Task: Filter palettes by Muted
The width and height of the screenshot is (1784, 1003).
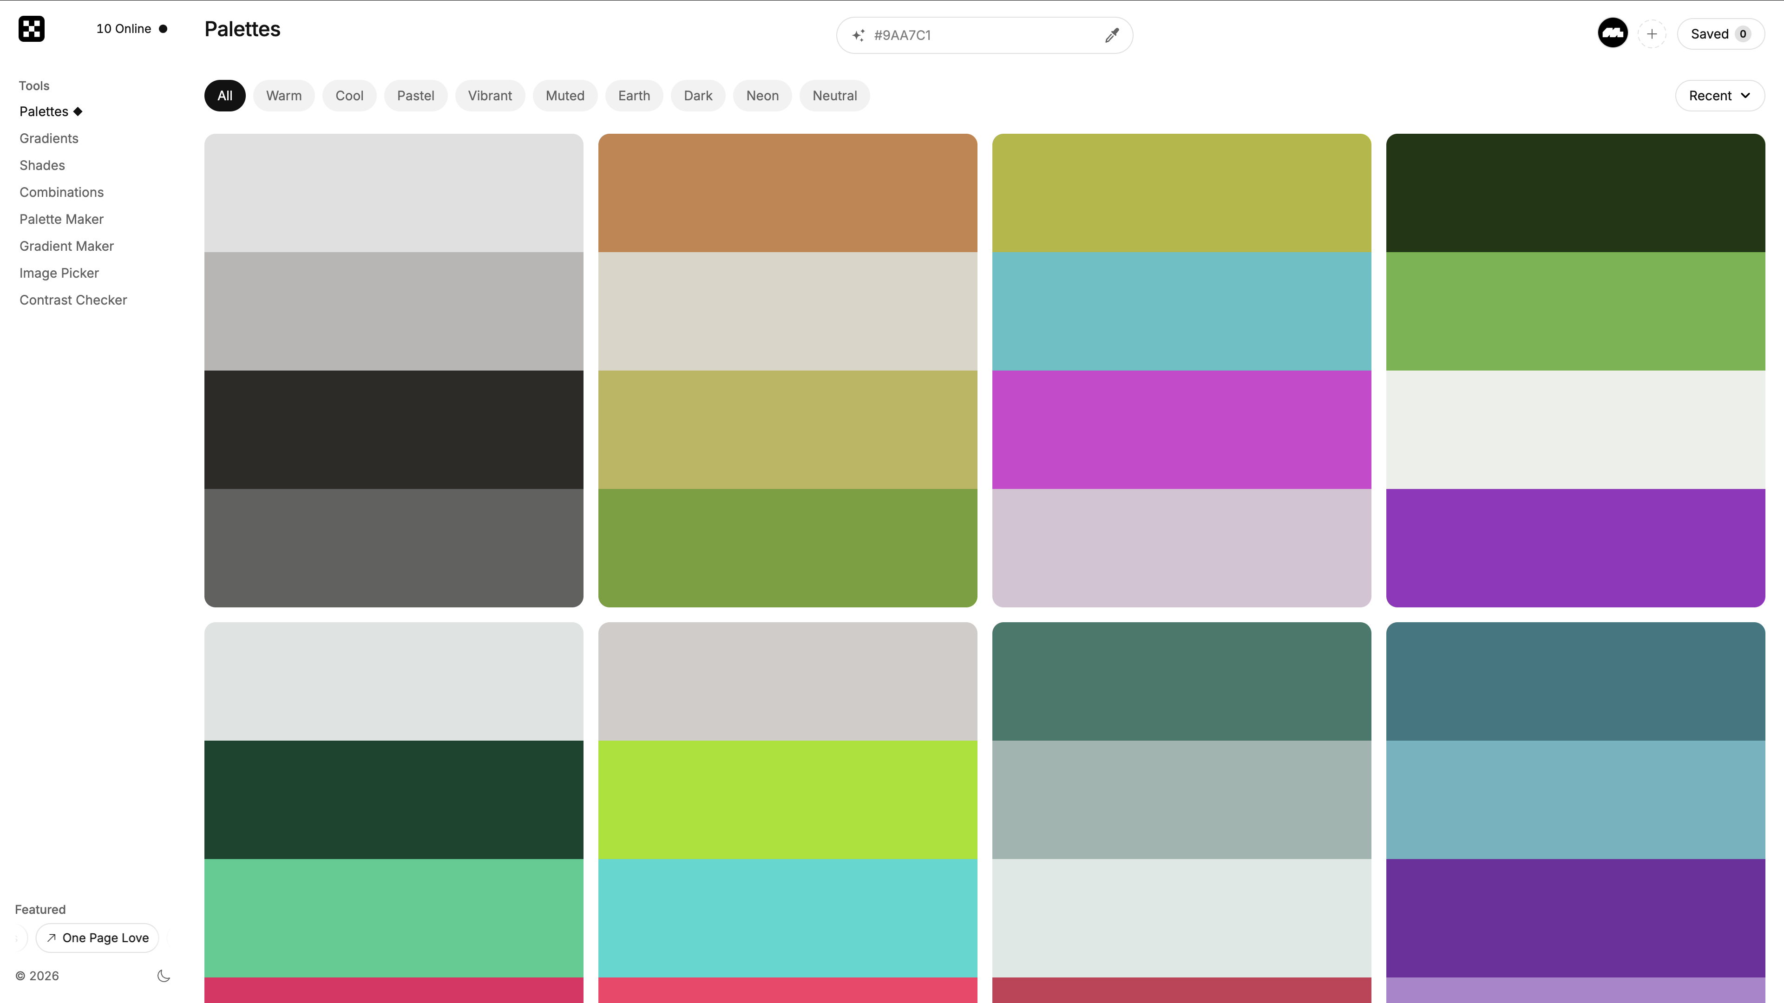Action: pos(565,96)
